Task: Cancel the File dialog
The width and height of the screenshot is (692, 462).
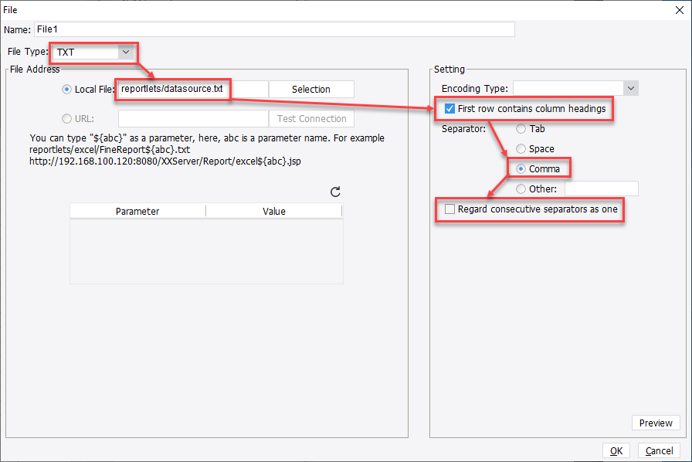Action: tap(659, 450)
